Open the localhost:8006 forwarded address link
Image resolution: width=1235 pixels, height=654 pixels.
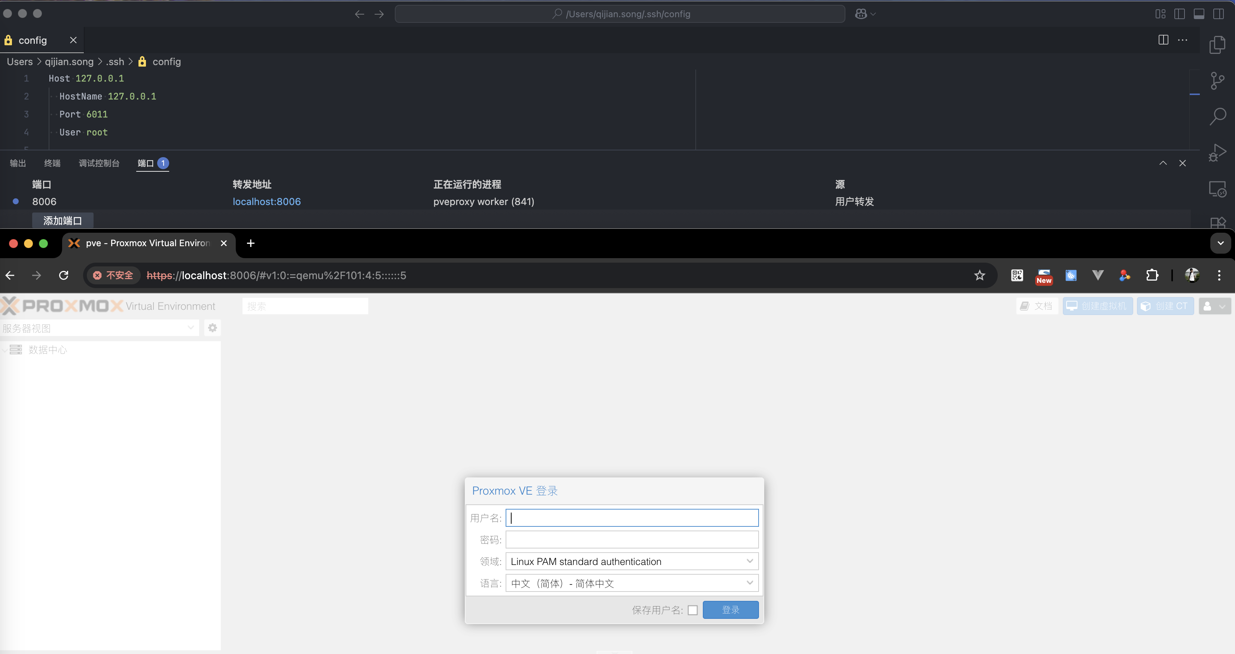point(266,202)
